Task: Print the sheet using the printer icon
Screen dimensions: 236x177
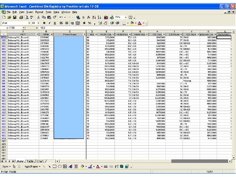Action: pos(21,17)
